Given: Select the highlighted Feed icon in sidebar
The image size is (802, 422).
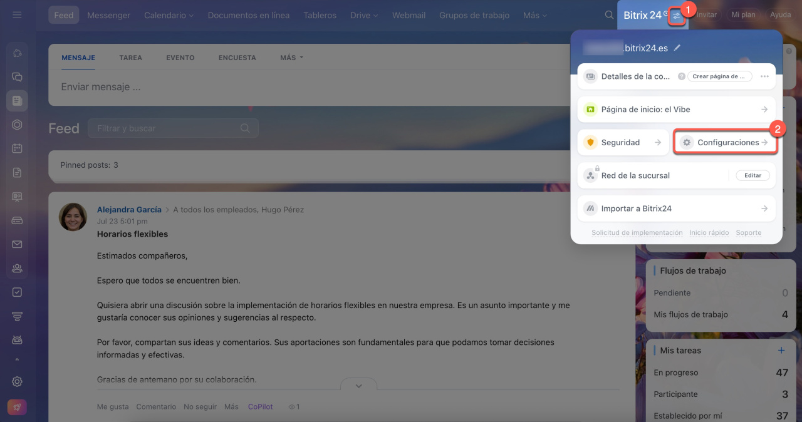Looking at the screenshot, I should [17, 101].
